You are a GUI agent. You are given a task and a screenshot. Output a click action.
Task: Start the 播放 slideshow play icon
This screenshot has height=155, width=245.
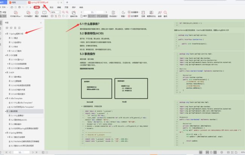(x=37, y=13)
